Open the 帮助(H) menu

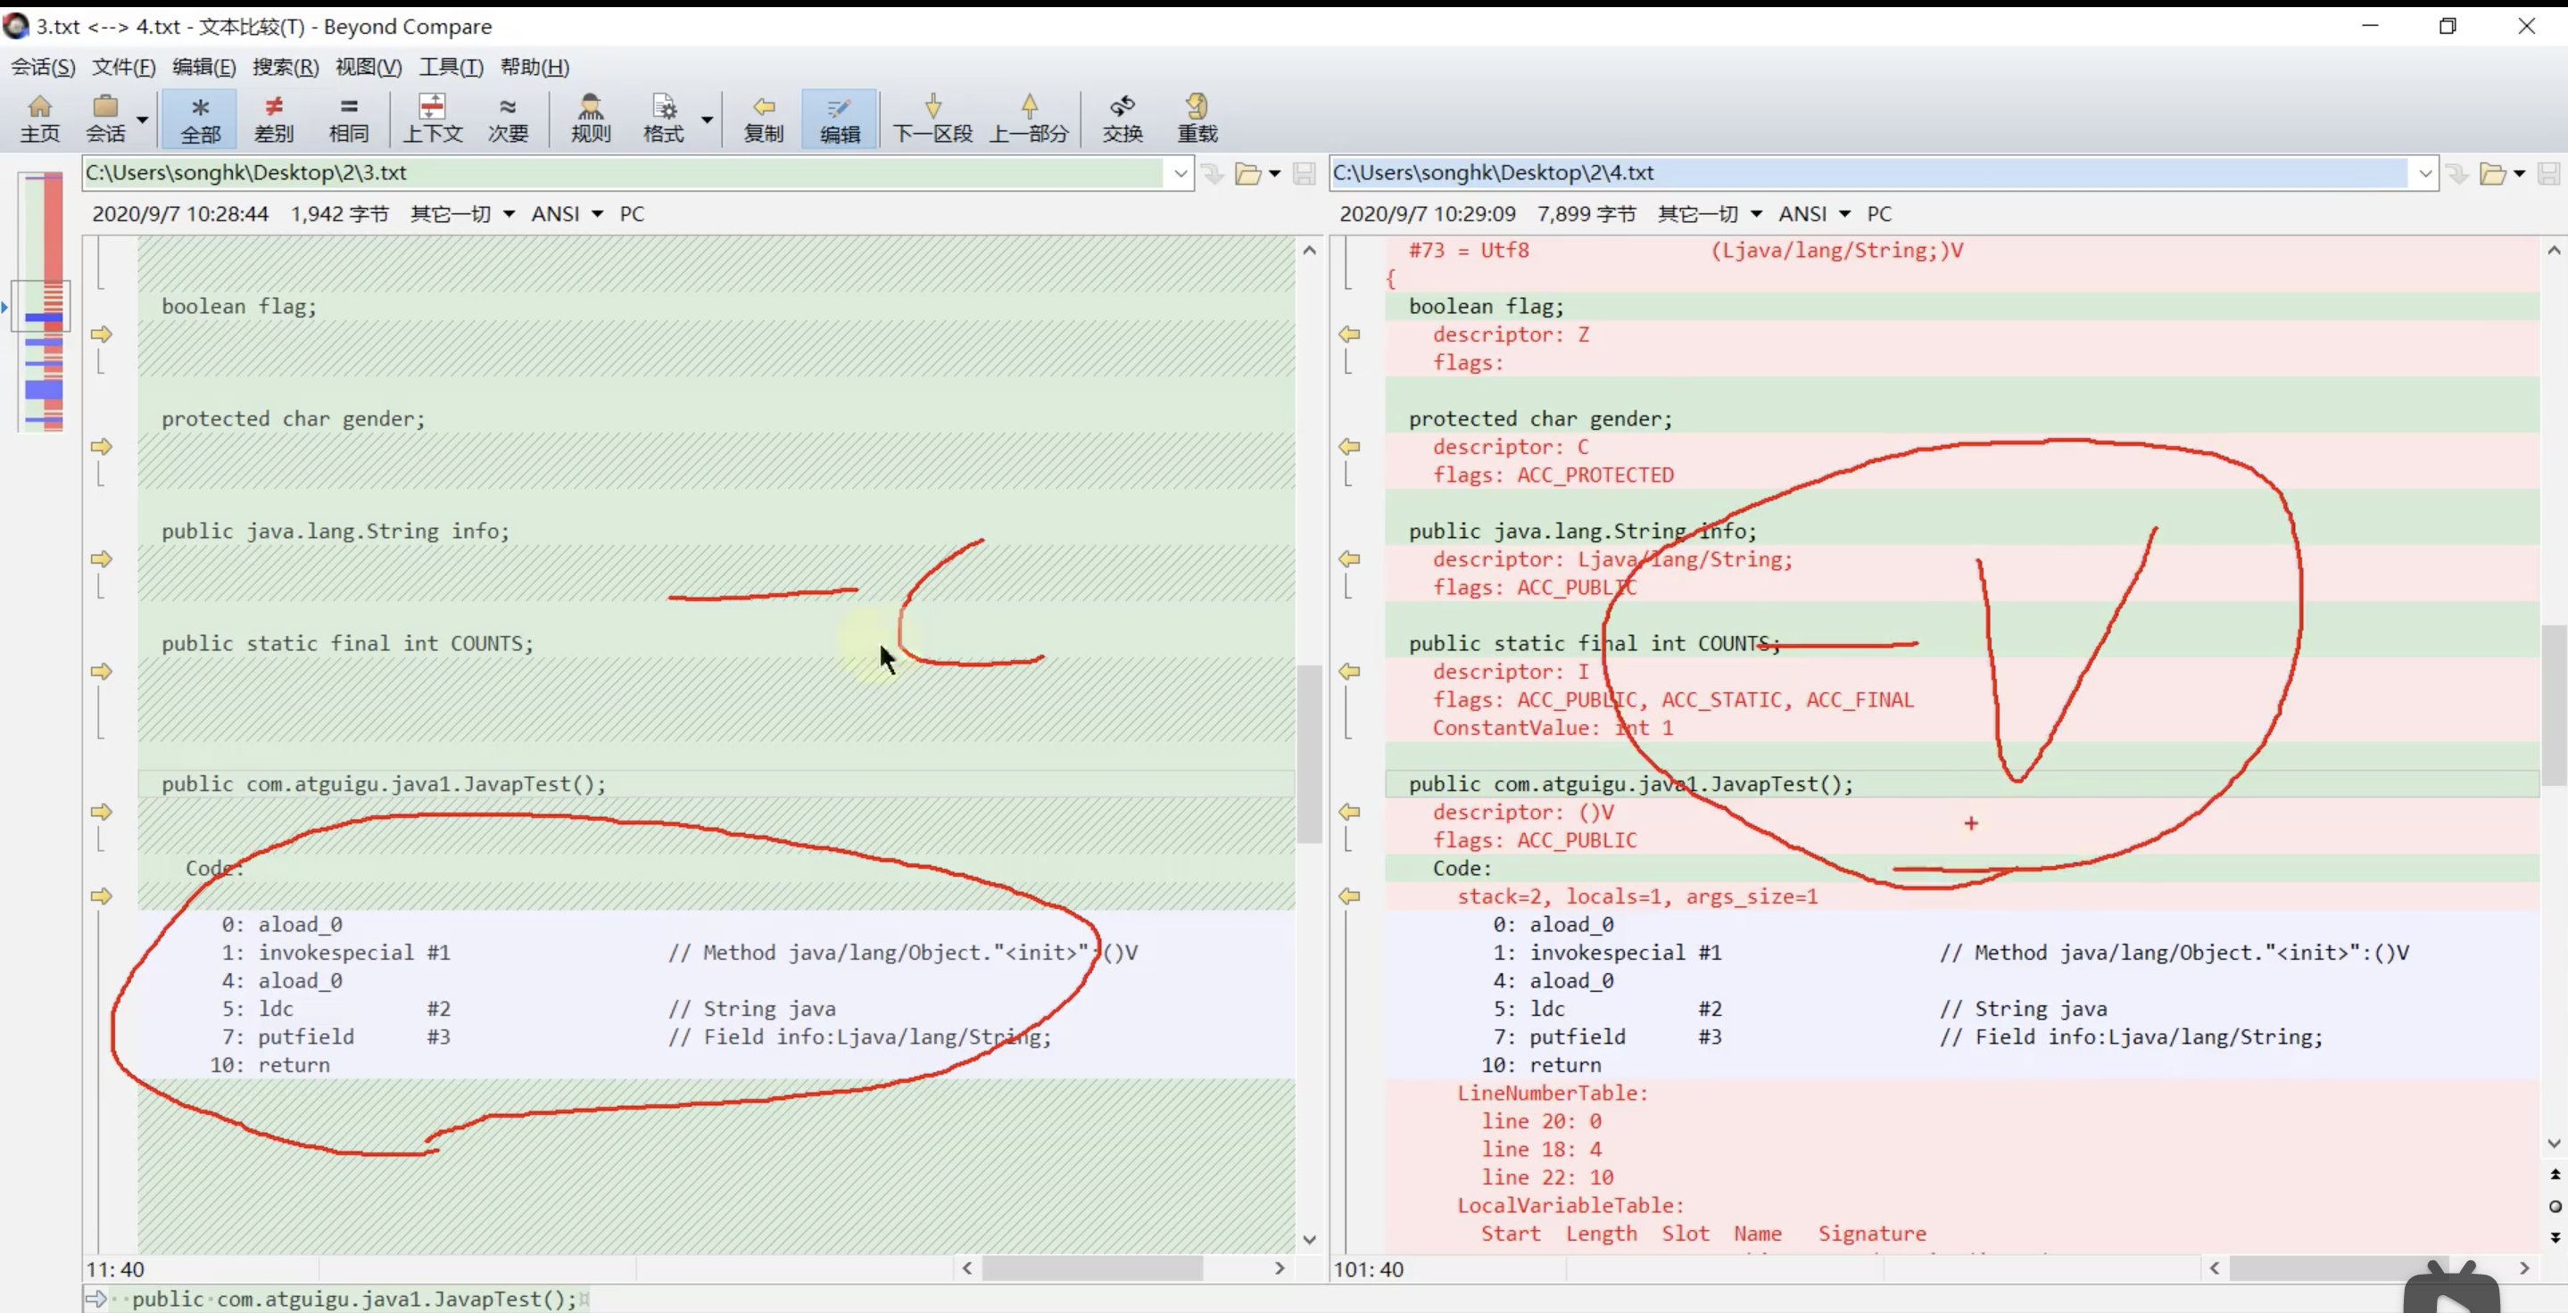[x=534, y=67]
